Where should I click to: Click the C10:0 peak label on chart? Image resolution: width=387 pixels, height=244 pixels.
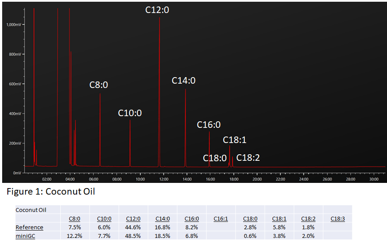(x=130, y=113)
